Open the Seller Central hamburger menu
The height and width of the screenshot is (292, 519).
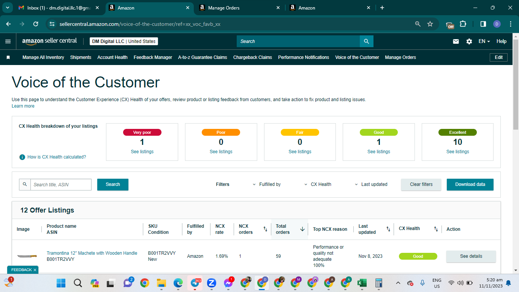[x=8, y=41]
